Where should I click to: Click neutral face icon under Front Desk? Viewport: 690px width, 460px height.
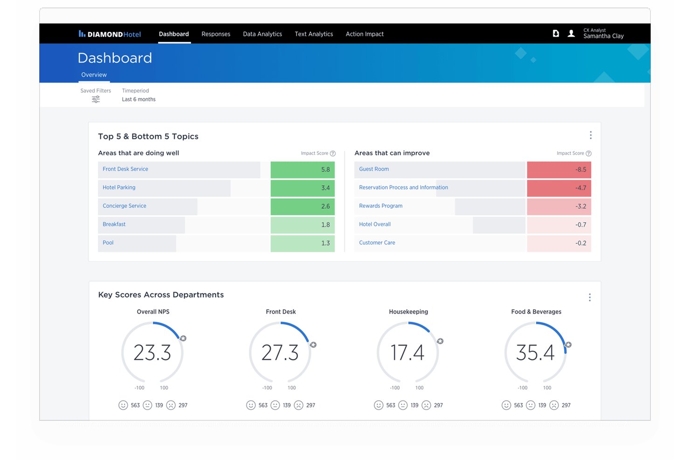pos(275,405)
